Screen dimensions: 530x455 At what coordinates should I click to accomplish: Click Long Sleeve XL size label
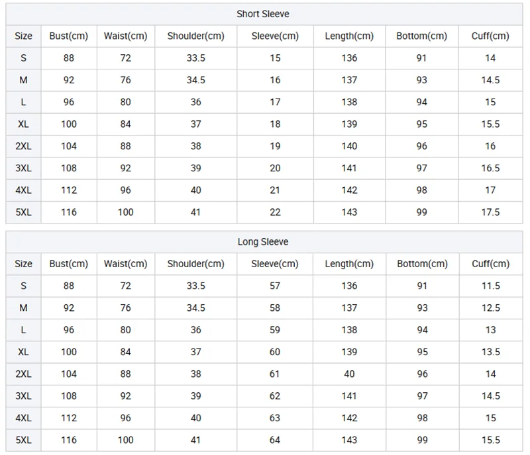[23, 352]
